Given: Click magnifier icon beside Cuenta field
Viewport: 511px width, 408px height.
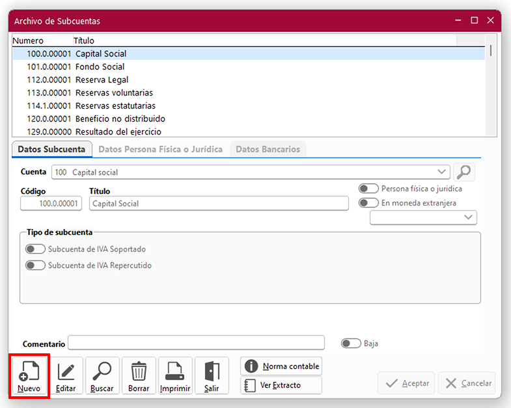Looking at the screenshot, I should [x=464, y=172].
